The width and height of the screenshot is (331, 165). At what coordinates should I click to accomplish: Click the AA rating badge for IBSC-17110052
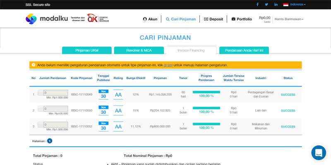(x=118, y=127)
